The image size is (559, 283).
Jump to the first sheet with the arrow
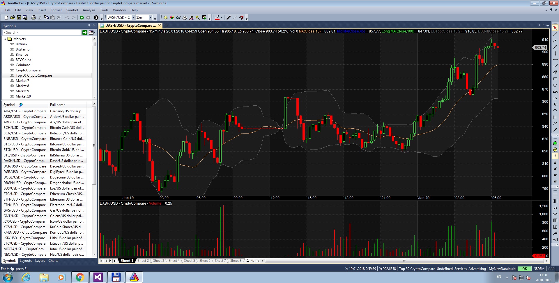101,261
